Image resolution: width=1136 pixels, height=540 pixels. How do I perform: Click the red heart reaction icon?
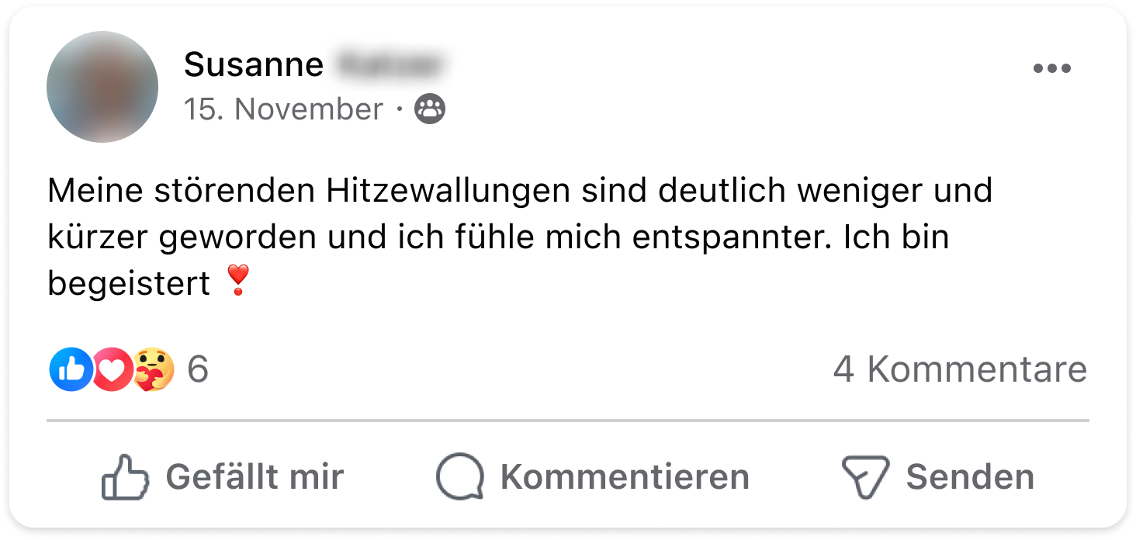(113, 369)
